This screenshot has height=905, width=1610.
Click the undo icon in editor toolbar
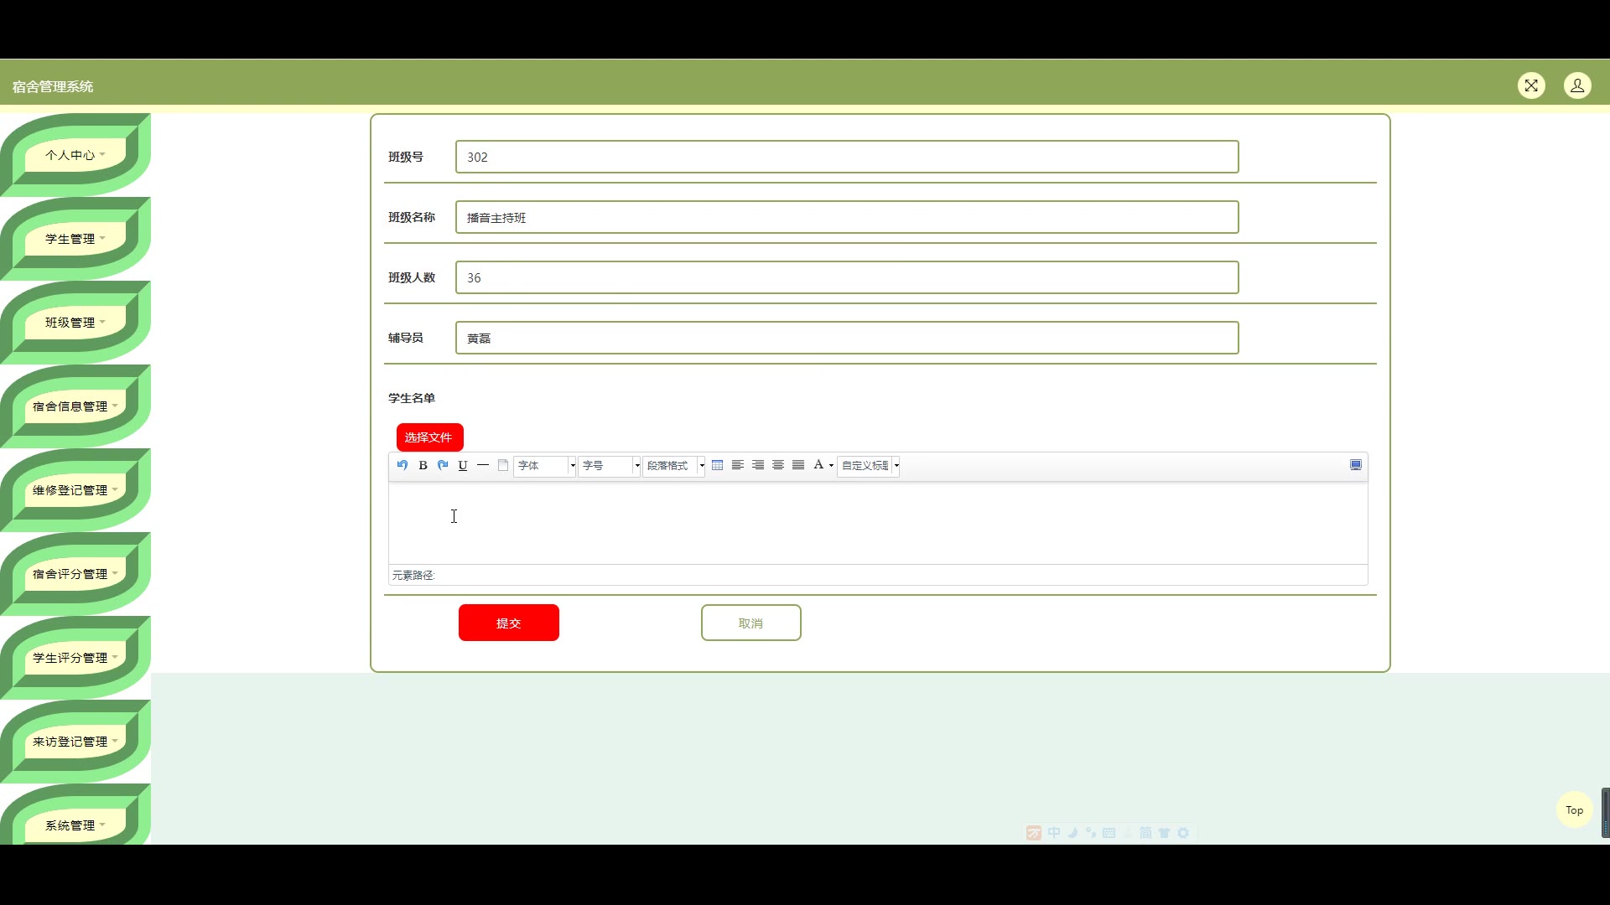coord(402,465)
